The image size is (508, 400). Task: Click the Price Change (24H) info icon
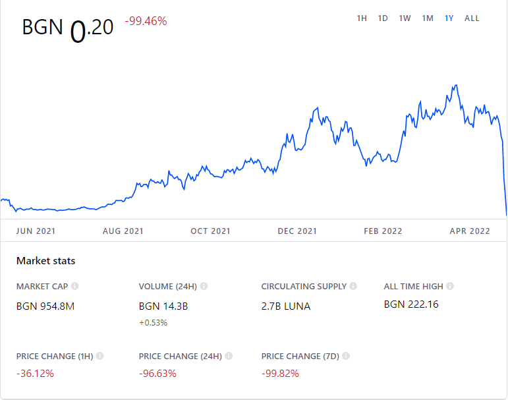point(227,356)
